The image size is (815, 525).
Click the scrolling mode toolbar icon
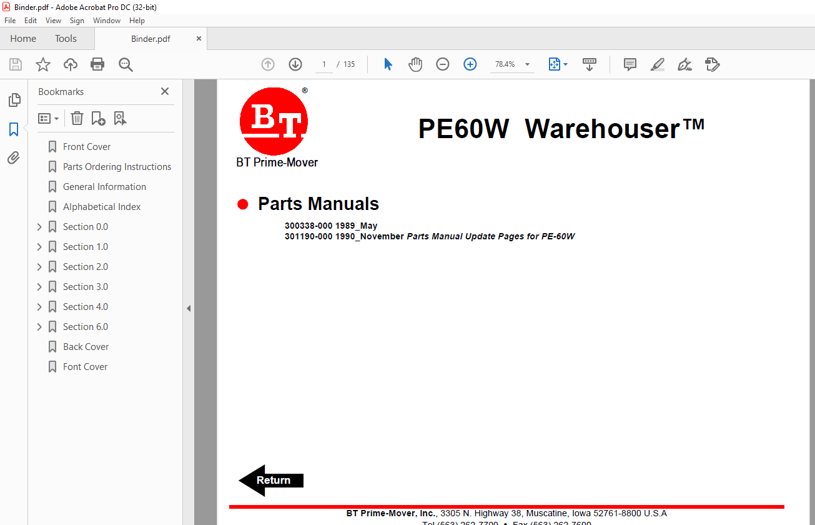pos(590,64)
